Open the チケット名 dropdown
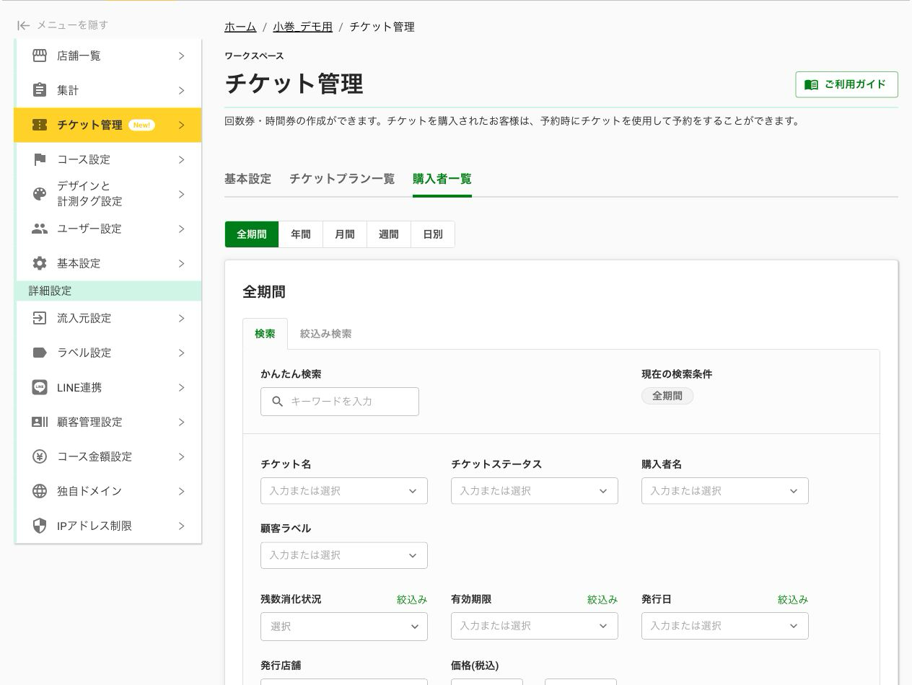912x685 pixels. [344, 491]
